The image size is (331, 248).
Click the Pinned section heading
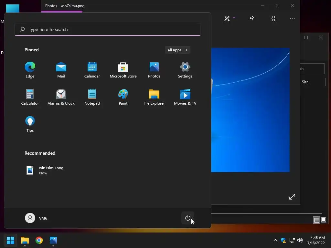tap(32, 50)
